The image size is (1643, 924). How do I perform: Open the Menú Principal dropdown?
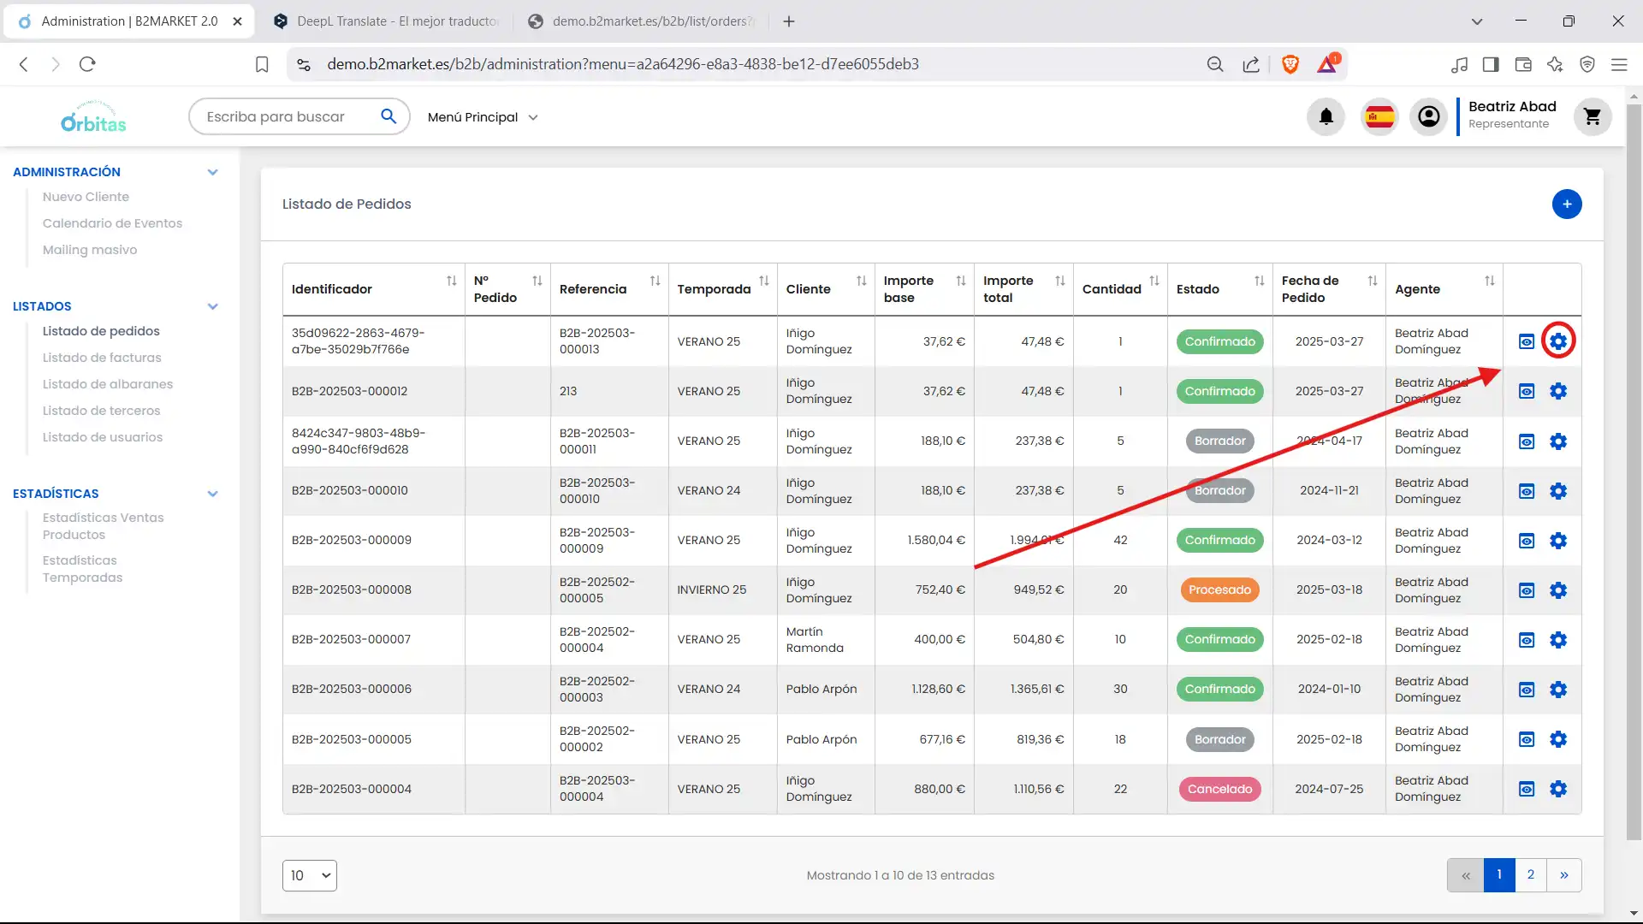tap(482, 117)
